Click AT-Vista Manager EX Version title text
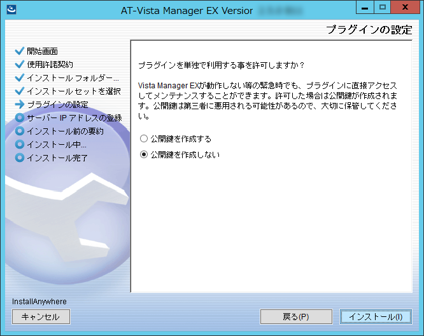 click(187, 11)
